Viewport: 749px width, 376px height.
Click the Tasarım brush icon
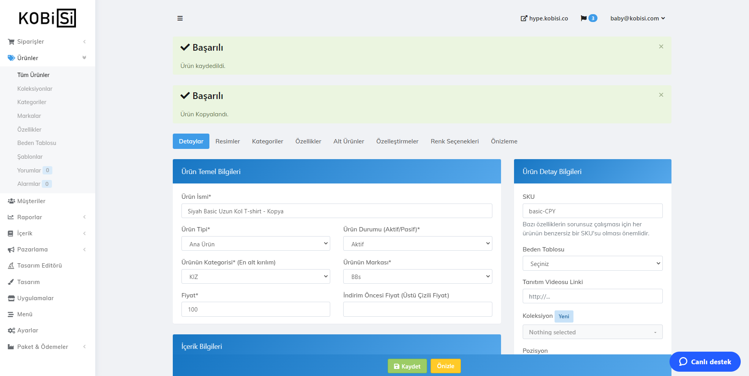(x=11, y=282)
